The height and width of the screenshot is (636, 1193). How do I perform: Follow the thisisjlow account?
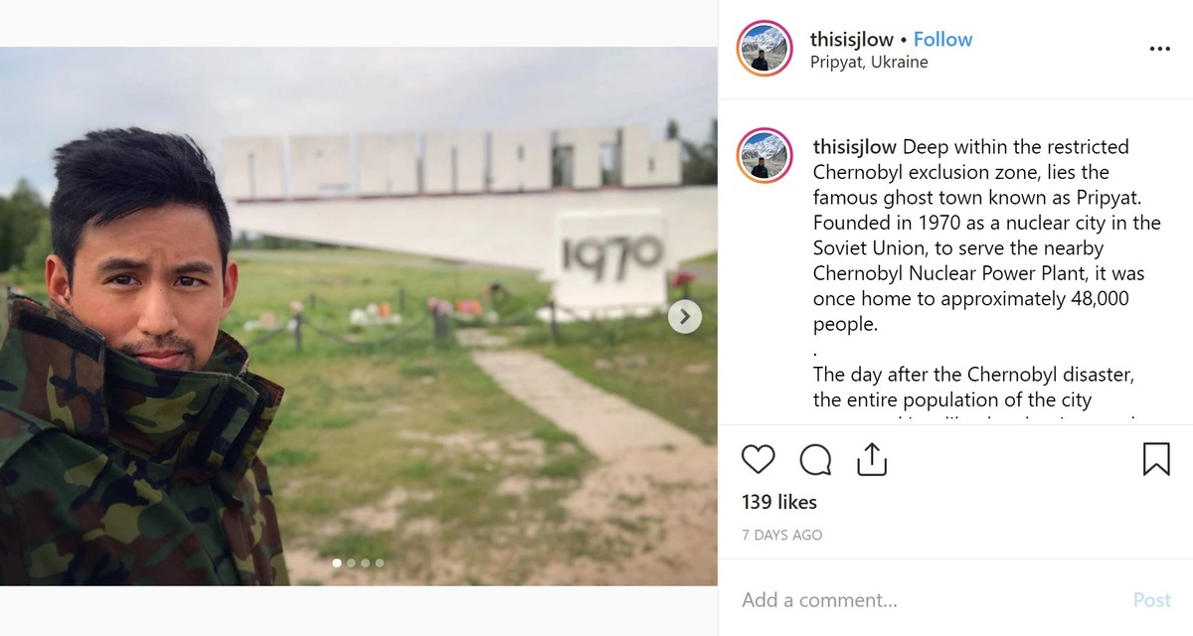(942, 40)
